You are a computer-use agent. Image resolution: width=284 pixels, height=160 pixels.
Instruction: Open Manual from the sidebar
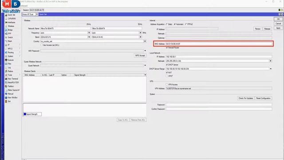11,94
